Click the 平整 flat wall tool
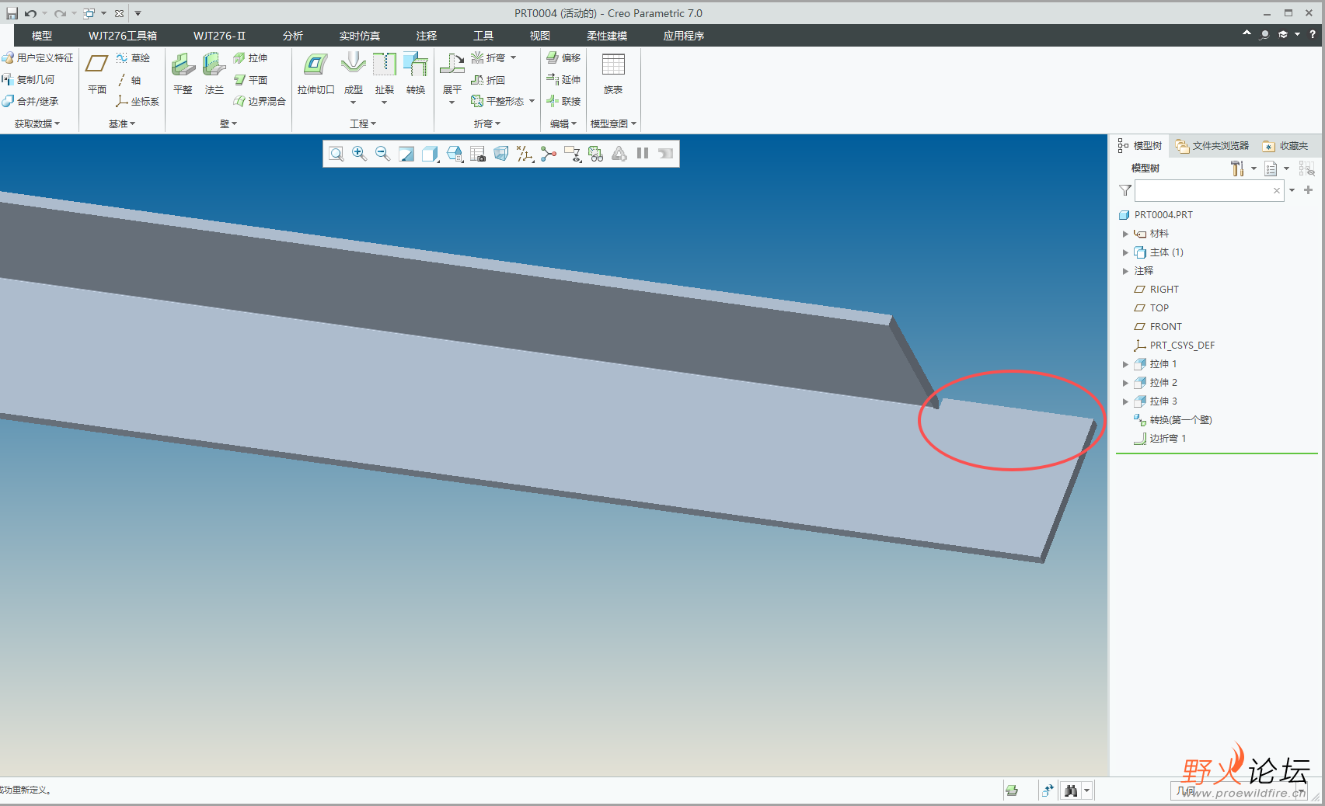 pos(183,74)
